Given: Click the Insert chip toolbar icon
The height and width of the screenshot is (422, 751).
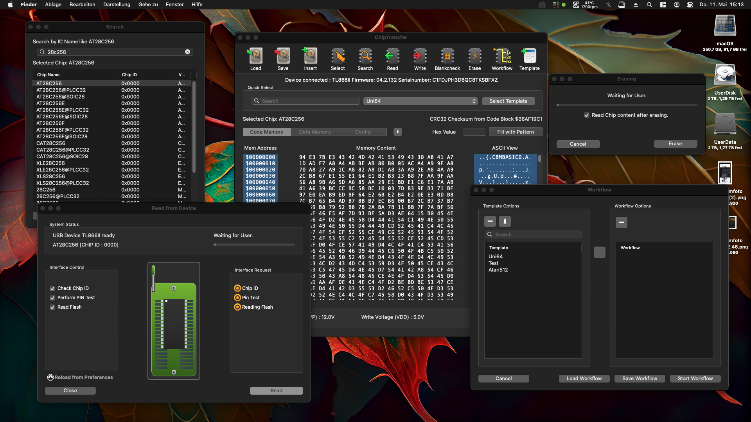Looking at the screenshot, I should (x=310, y=59).
